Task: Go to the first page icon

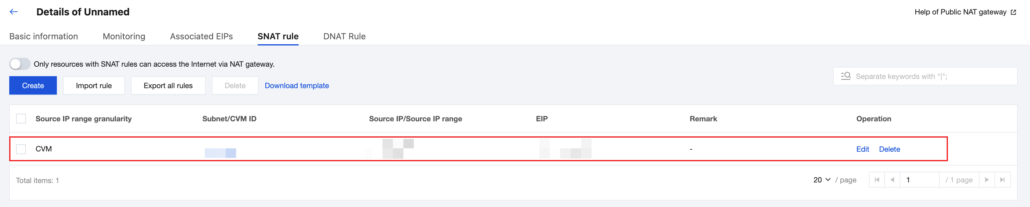Action: coord(877,180)
